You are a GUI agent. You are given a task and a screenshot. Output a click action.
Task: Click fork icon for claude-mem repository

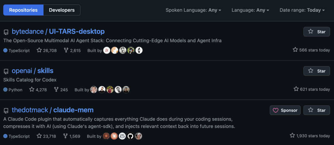pyautogui.click(x=66, y=136)
